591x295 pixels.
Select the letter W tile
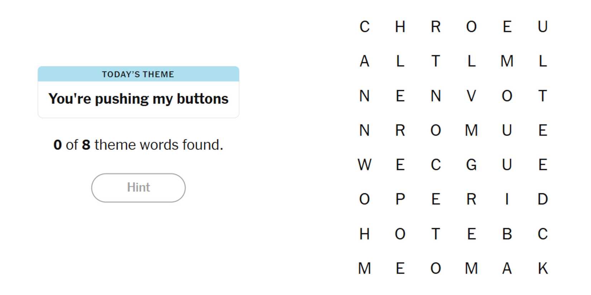pyautogui.click(x=364, y=165)
